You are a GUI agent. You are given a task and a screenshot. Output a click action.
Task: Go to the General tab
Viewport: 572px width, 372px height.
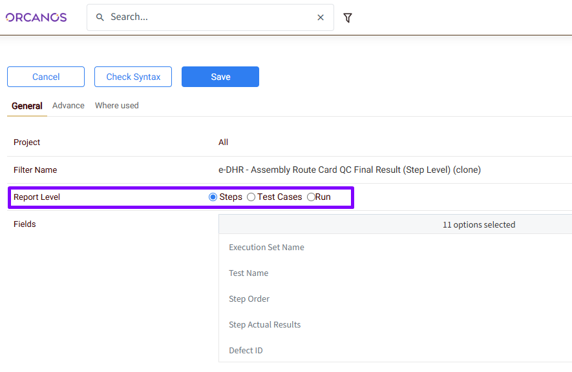click(27, 106)
